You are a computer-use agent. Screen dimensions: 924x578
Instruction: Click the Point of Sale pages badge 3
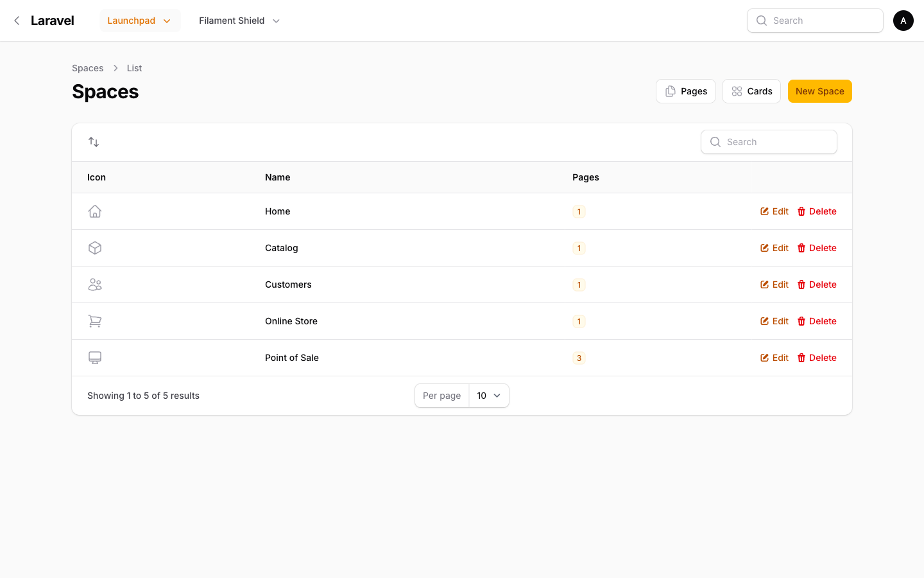click(x=579, y=358)
